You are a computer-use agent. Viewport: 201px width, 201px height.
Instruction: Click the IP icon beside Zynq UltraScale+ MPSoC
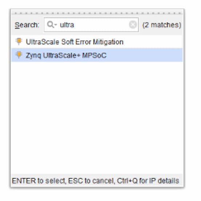pos(19,55)
